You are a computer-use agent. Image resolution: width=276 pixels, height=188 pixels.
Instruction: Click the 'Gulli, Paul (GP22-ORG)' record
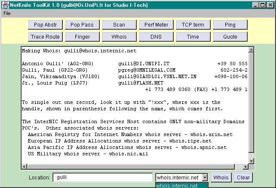pos(55,70)
